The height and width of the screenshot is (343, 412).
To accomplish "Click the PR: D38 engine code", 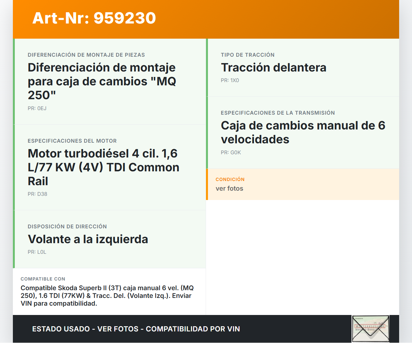I will [x=37, y=194].
